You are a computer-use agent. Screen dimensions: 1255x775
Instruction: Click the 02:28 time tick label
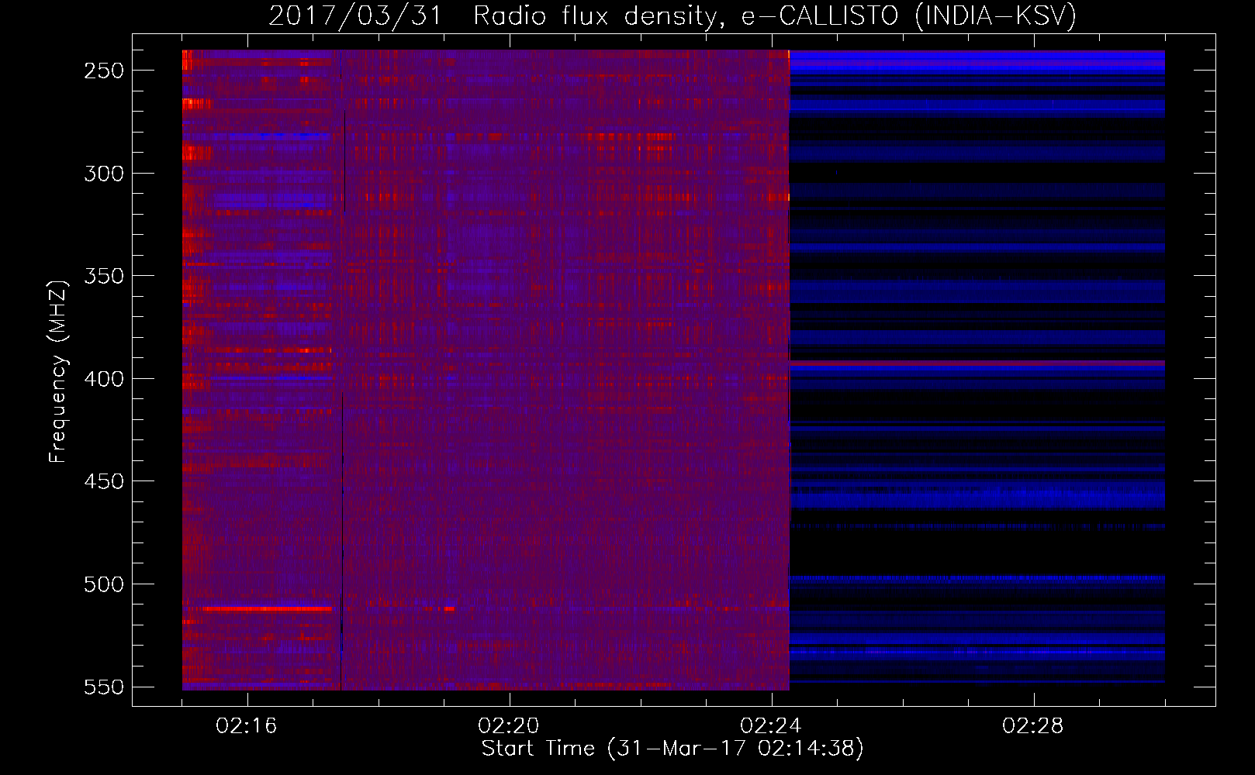point(1033,725)
